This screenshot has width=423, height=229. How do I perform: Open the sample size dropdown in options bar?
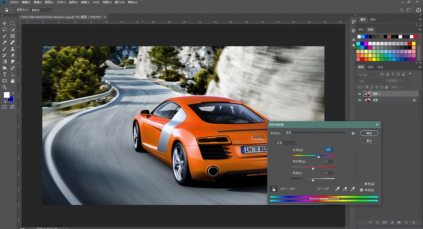point(42,10)
